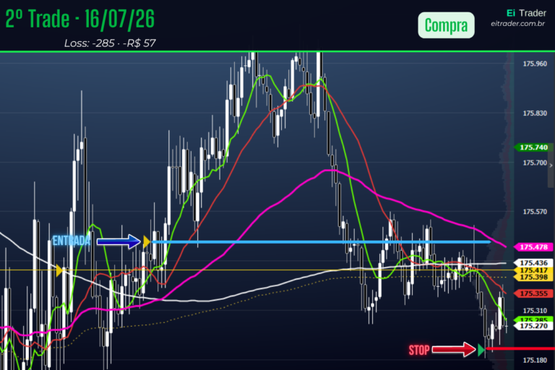Click the Loss: -285 · -R$ 57 text
Image resolution: width=555 pixels, height=370 pixels.
pos(110,43)
